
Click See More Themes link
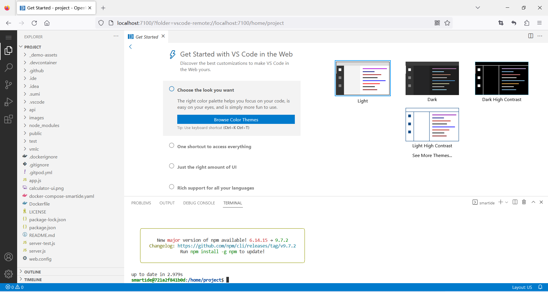[432, 155]
